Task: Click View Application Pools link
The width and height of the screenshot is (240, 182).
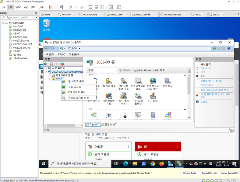Action: click(x=212, y=81)
